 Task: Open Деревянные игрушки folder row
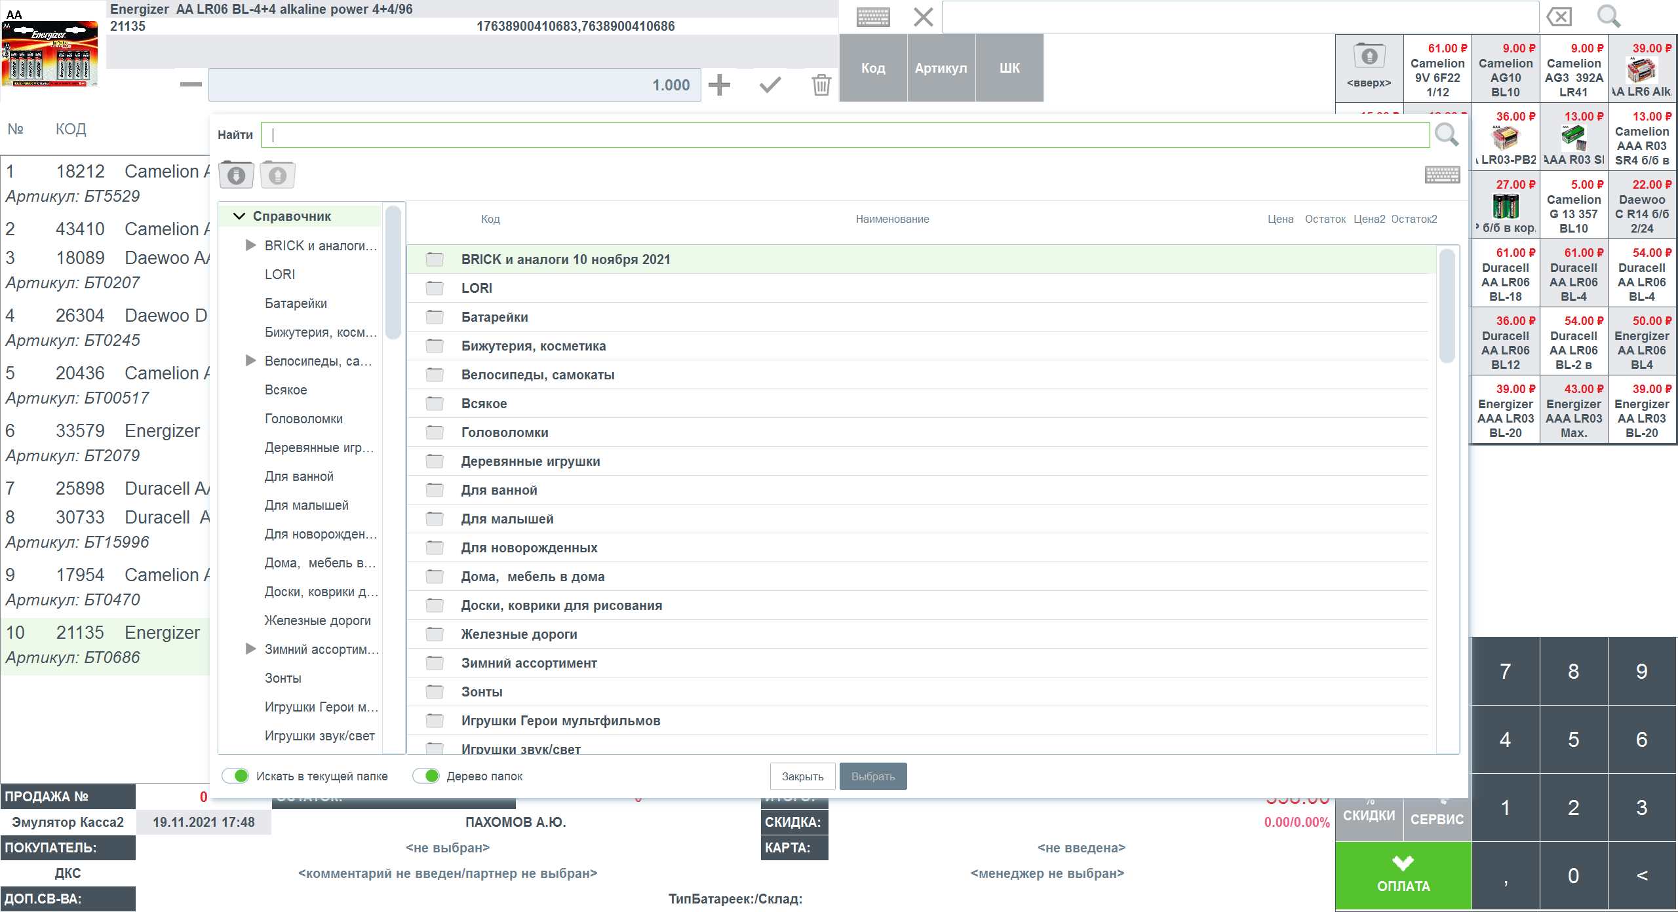918,461
